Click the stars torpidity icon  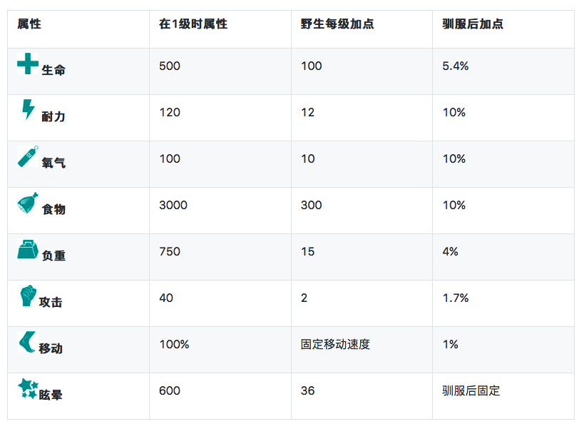point(28,388)
